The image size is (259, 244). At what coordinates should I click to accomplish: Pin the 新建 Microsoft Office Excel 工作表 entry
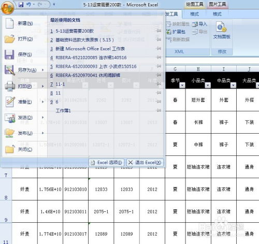click(x=159, y=49)
